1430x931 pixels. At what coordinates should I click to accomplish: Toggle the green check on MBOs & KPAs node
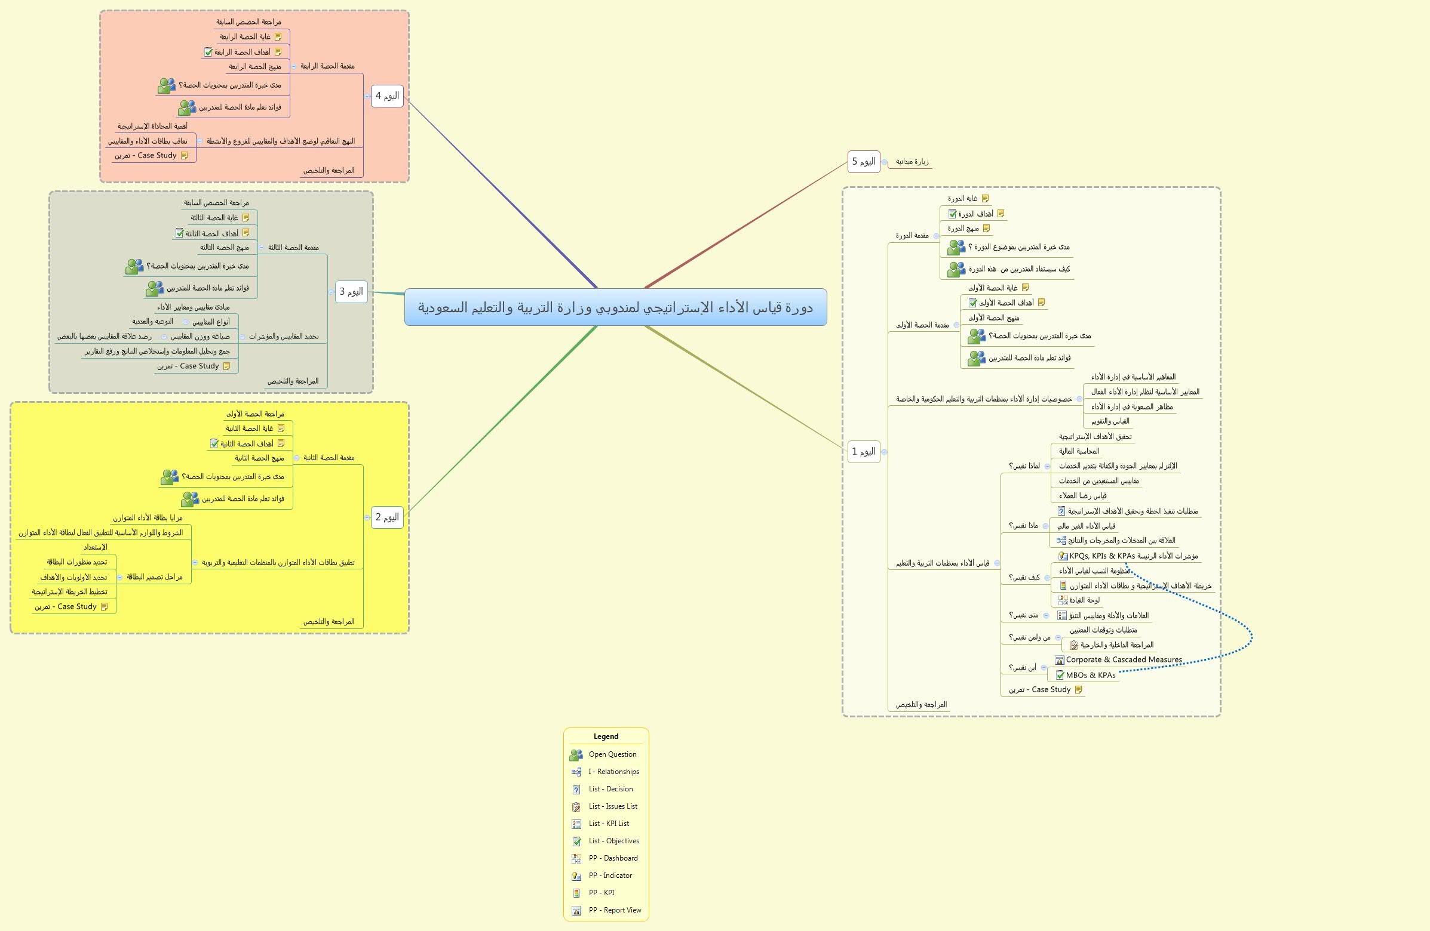[x=1060, y=676]
